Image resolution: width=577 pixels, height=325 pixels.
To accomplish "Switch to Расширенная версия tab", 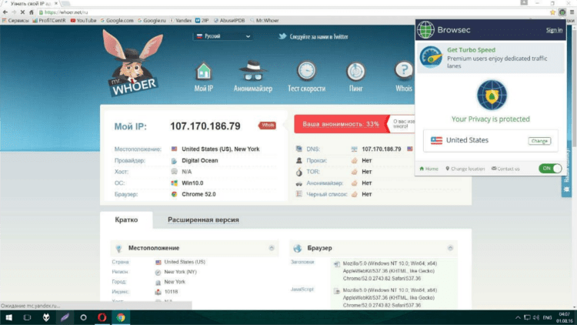I will point(203,219).
